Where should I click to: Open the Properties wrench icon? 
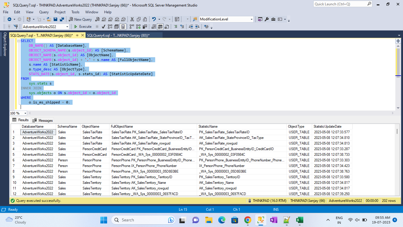point(267,19)
